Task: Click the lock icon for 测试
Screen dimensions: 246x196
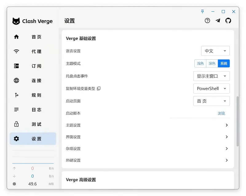Action: click(x=16, y=124)
